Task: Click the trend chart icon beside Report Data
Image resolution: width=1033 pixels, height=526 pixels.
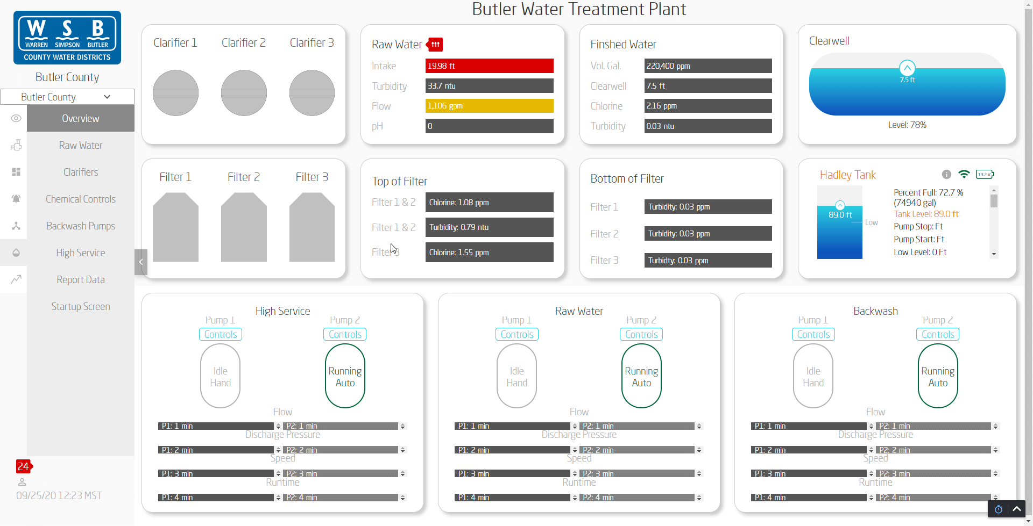Action: pos(16,279)
